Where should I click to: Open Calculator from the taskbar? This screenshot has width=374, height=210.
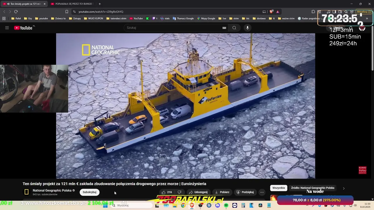coord(243,205)
